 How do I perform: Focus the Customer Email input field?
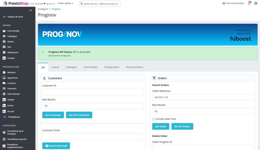point(93,137)
